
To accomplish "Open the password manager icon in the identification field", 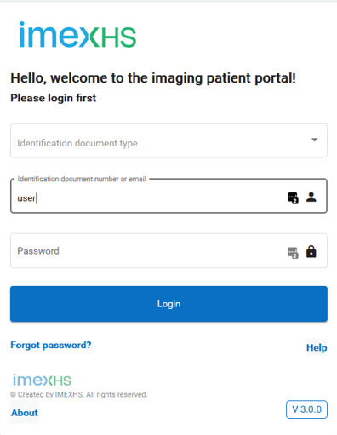I will 293,197.
